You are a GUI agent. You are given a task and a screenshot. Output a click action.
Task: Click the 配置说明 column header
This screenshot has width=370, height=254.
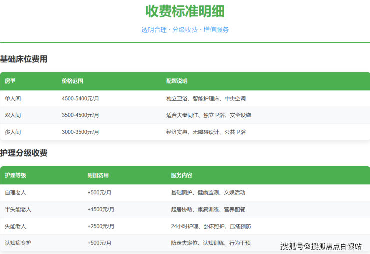pos(177,81)
